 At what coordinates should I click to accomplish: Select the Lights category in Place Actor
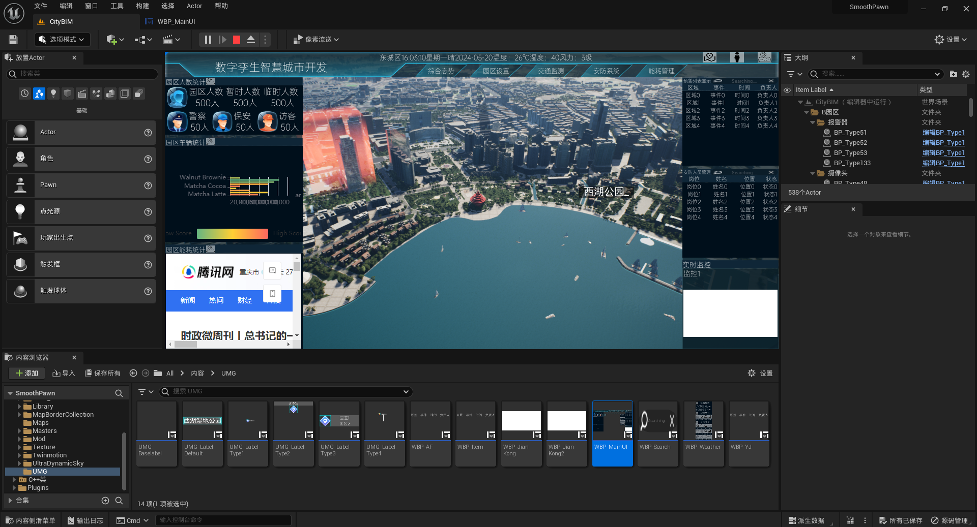[x=53, y=94]
